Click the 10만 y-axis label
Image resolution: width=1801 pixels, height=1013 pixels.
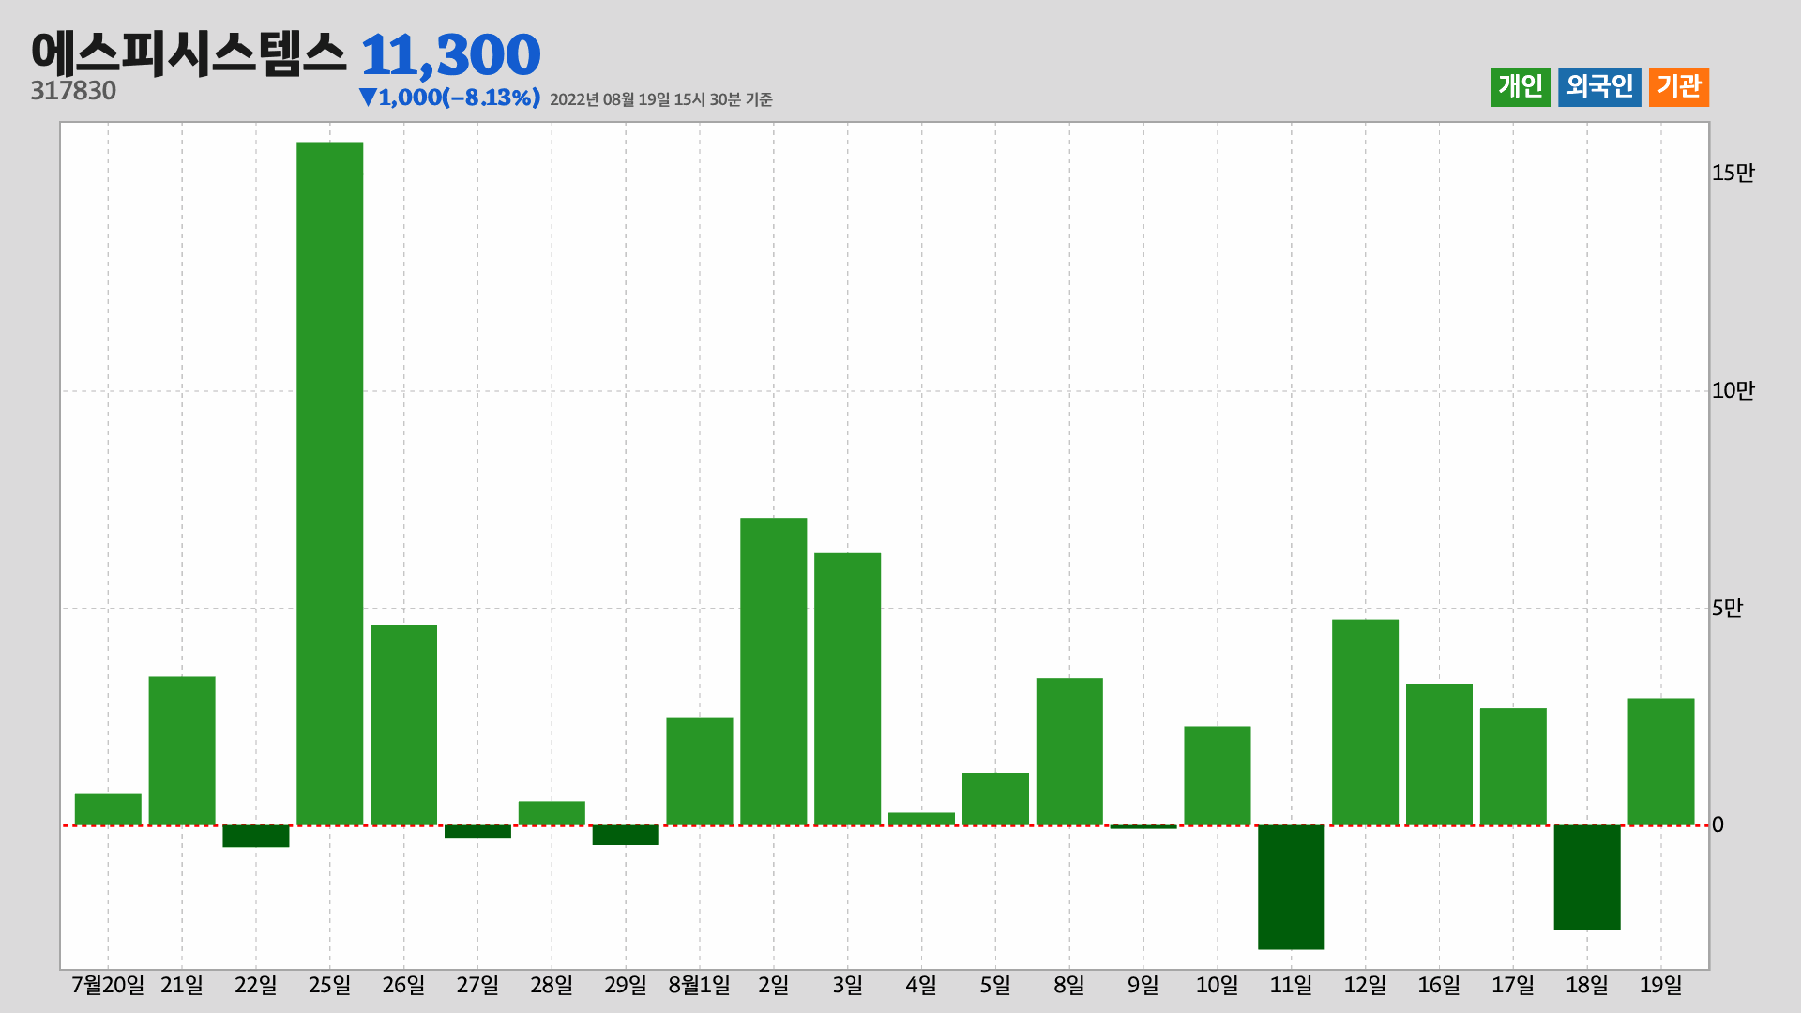(x=1733, y=391)
